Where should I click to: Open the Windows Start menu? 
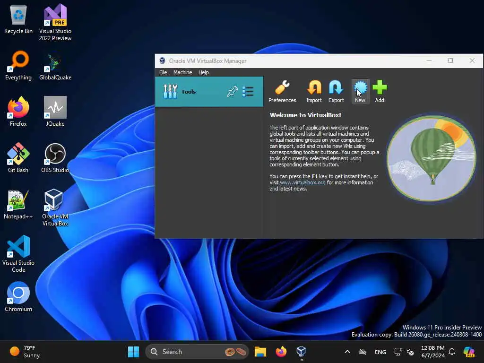(134, 352)
